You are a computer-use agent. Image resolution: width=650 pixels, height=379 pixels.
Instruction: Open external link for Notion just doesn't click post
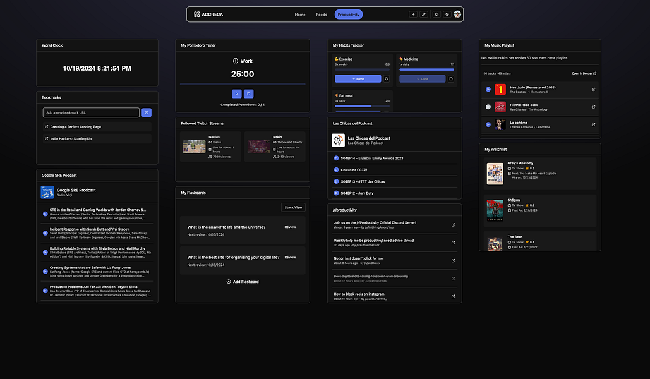(453, 260)
